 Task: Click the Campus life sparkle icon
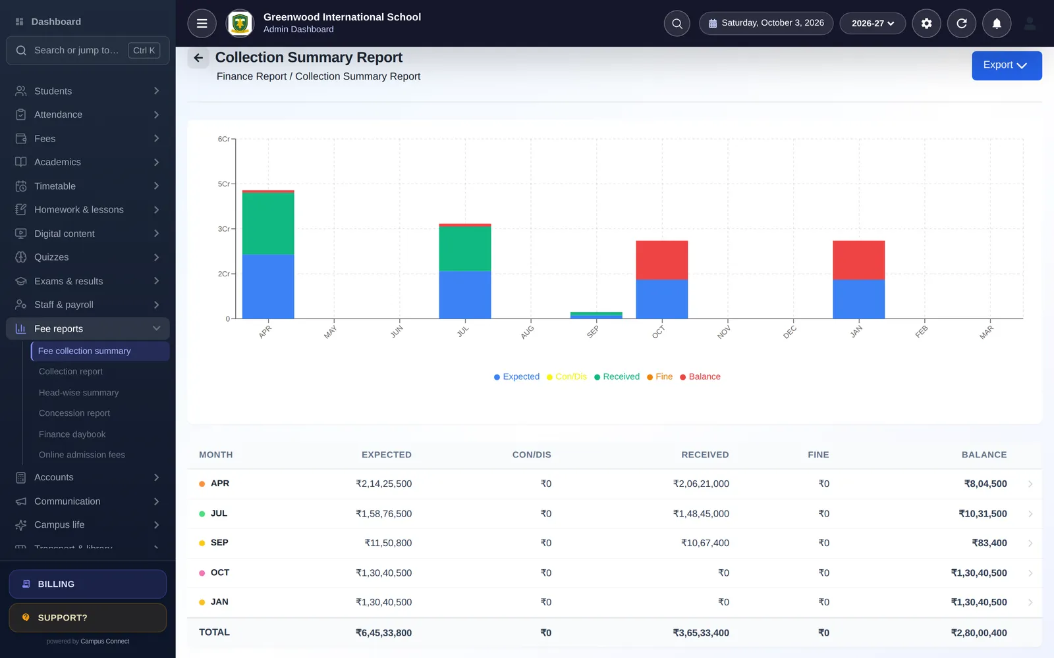[x=21, y=525]
